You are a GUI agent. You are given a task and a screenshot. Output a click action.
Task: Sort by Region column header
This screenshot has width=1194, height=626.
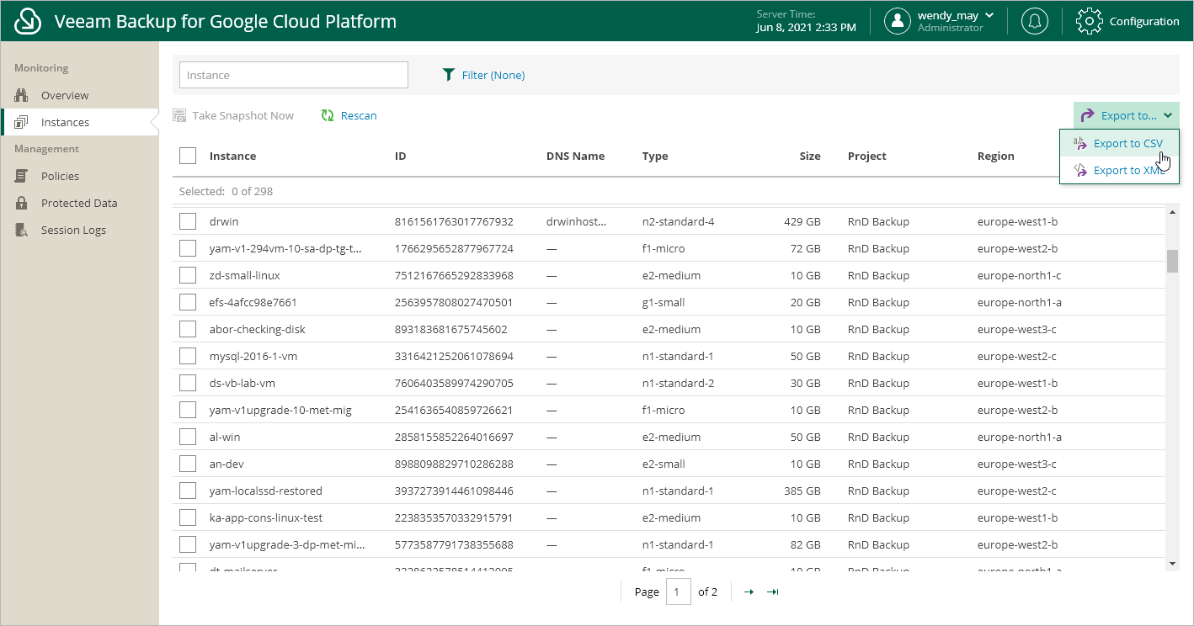996,156
